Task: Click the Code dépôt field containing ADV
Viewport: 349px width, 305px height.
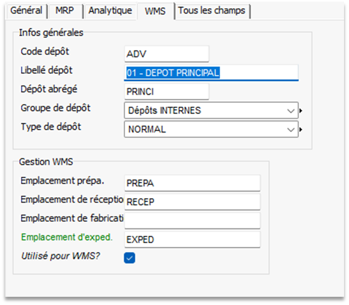Action: pyautogui.click(x=166, y=54)
